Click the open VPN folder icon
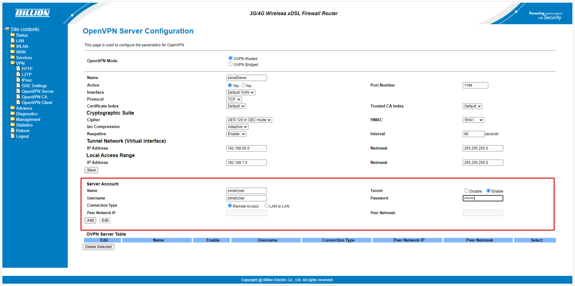Image resolution: width=575 pixels, height=286 pixels. click(13, 63)
